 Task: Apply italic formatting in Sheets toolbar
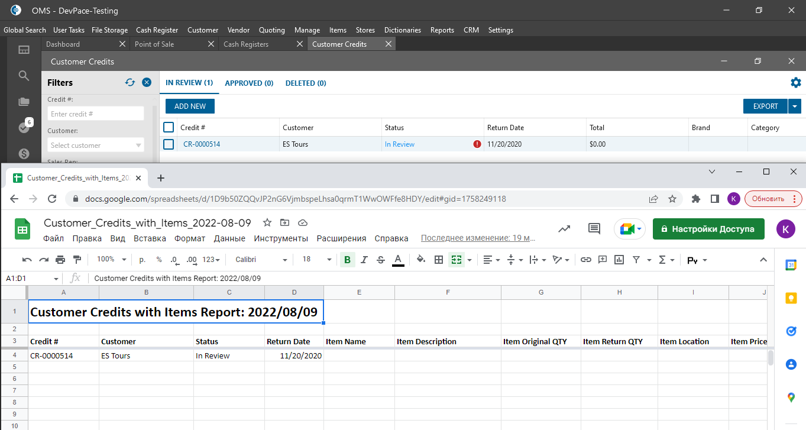tap(364, 260)
